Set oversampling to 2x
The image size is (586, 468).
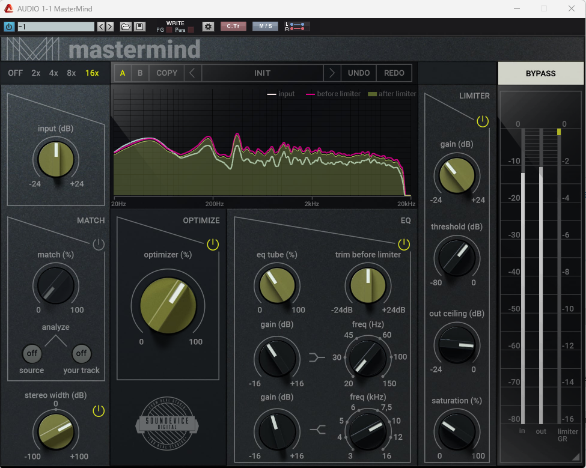(x=36, y=73)
